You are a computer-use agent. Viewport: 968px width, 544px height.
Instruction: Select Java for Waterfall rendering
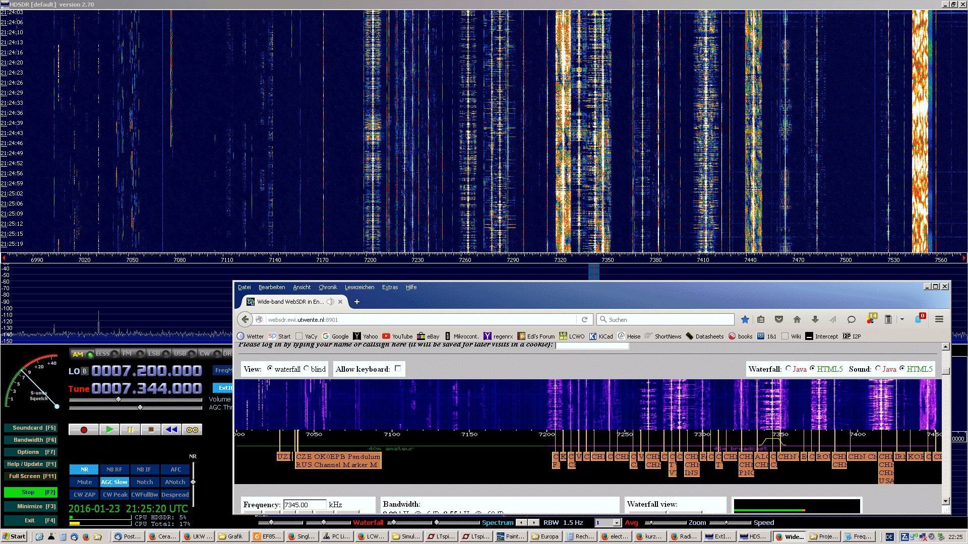pos(788,369)
